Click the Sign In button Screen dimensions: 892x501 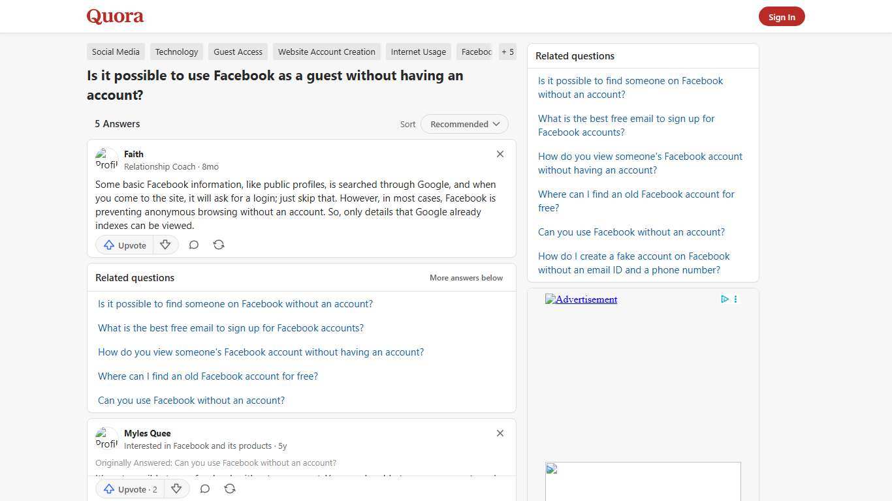(782, 16)
